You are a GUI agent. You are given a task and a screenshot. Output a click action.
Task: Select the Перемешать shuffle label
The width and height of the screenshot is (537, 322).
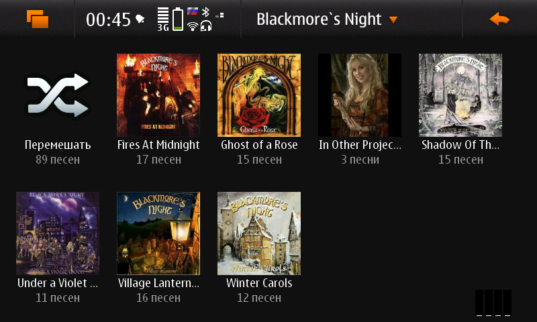tap(58, 145)
